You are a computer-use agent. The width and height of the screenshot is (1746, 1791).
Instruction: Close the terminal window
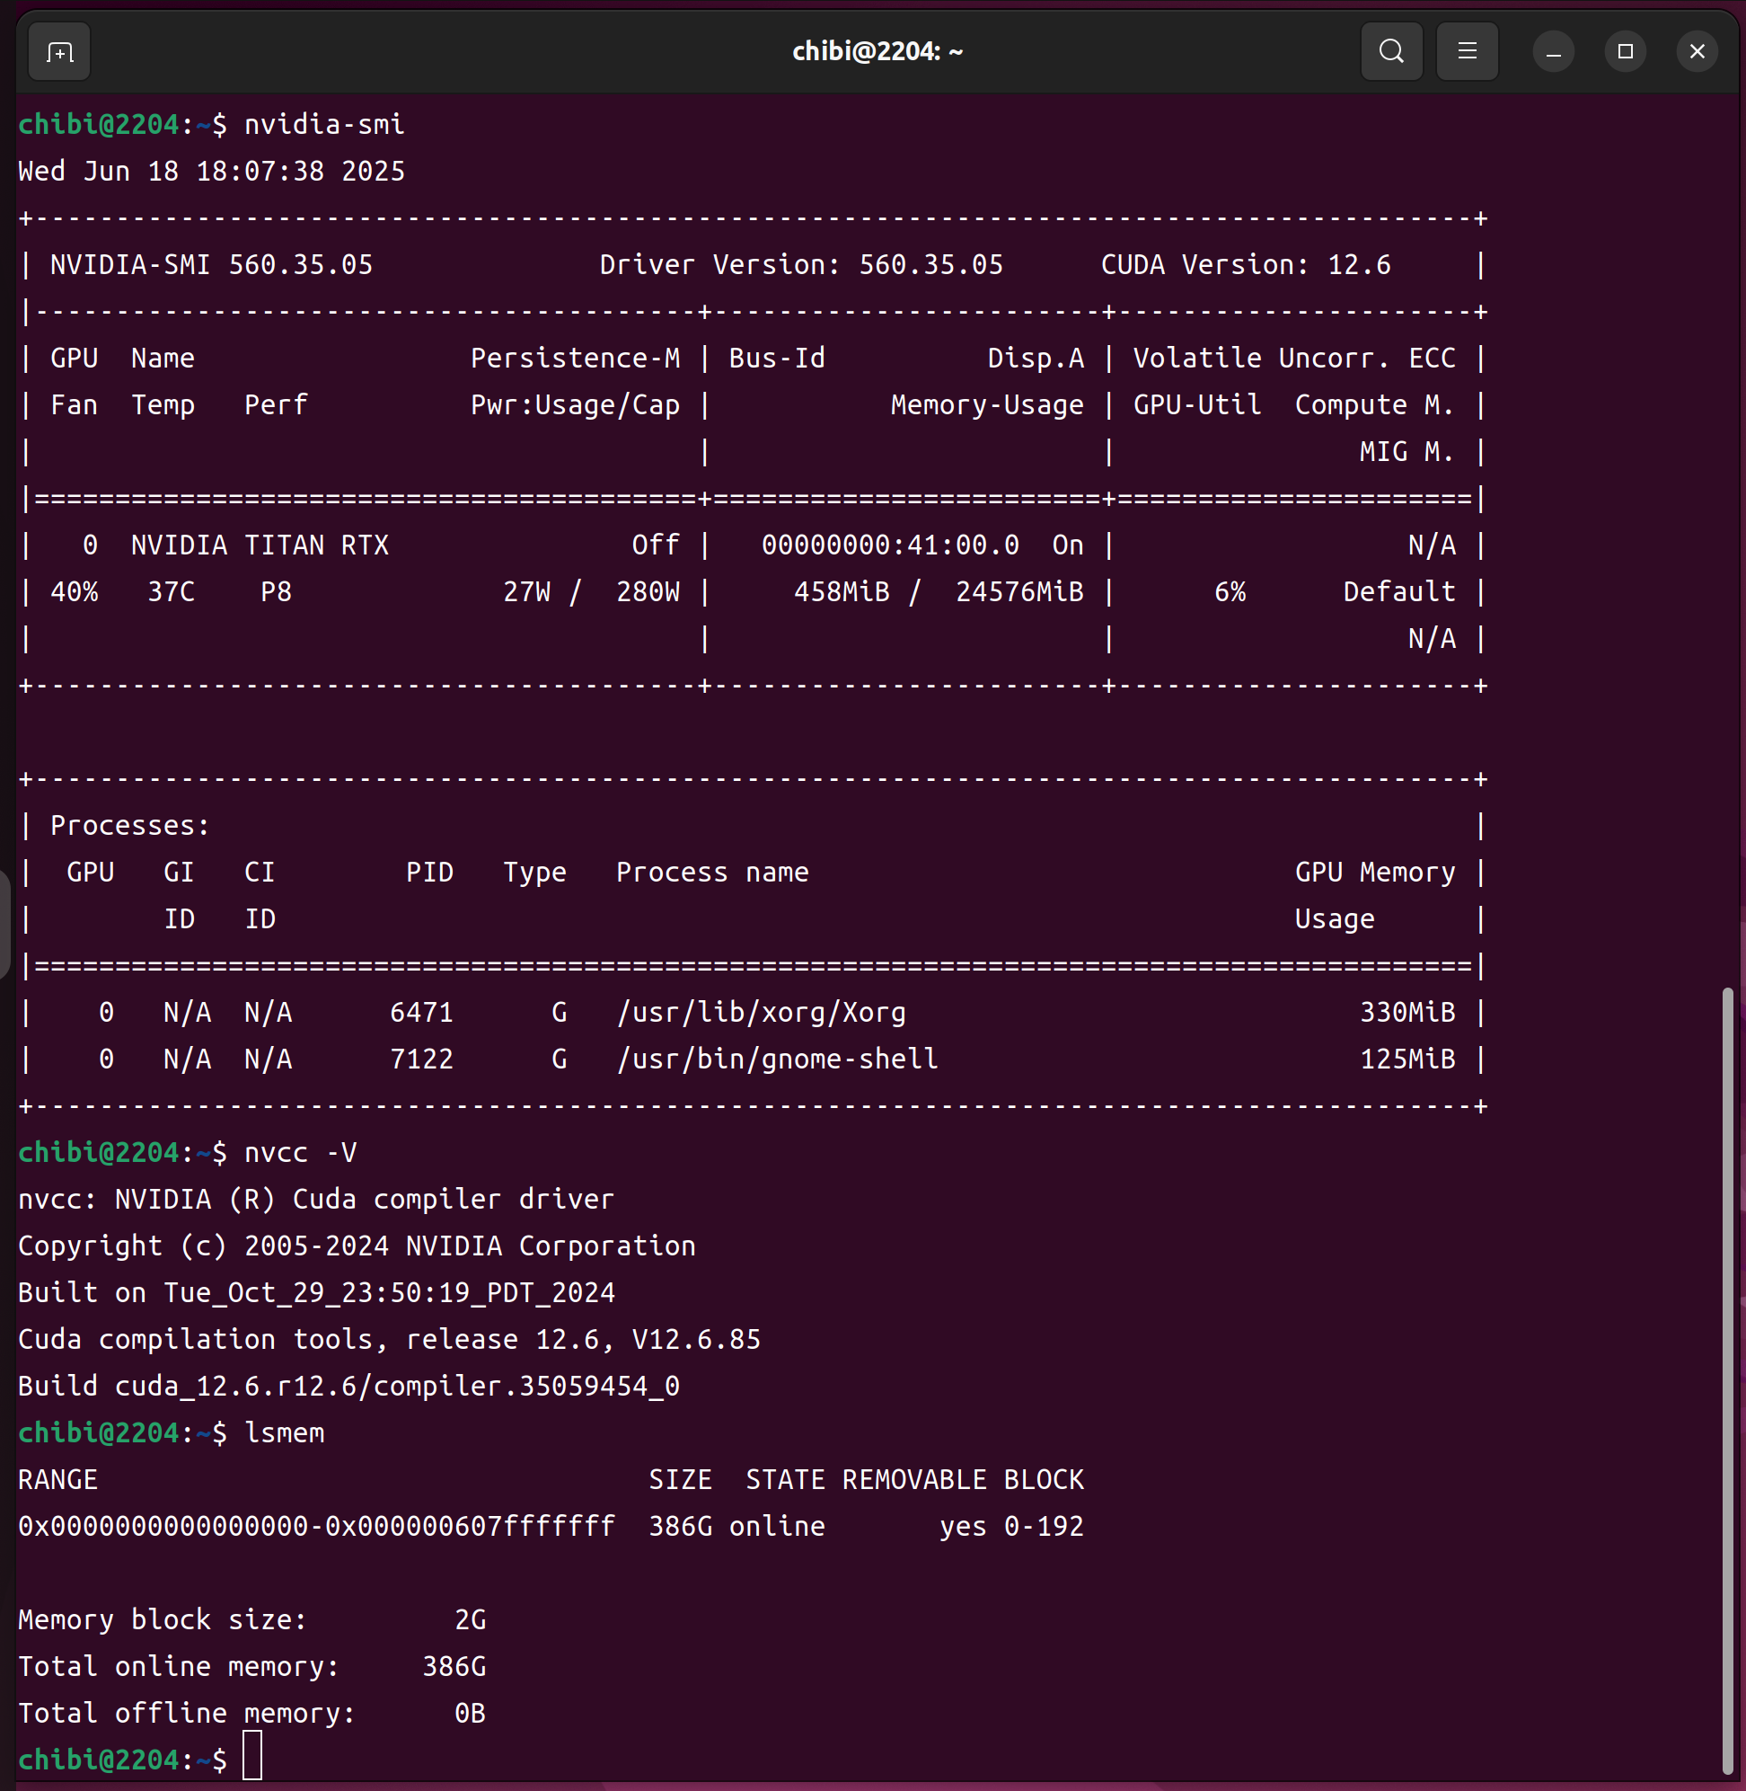(1697, 51)
